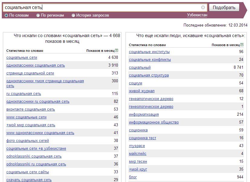Click the '96' value for социальные институты
The image size is (250, 182).
241,52
